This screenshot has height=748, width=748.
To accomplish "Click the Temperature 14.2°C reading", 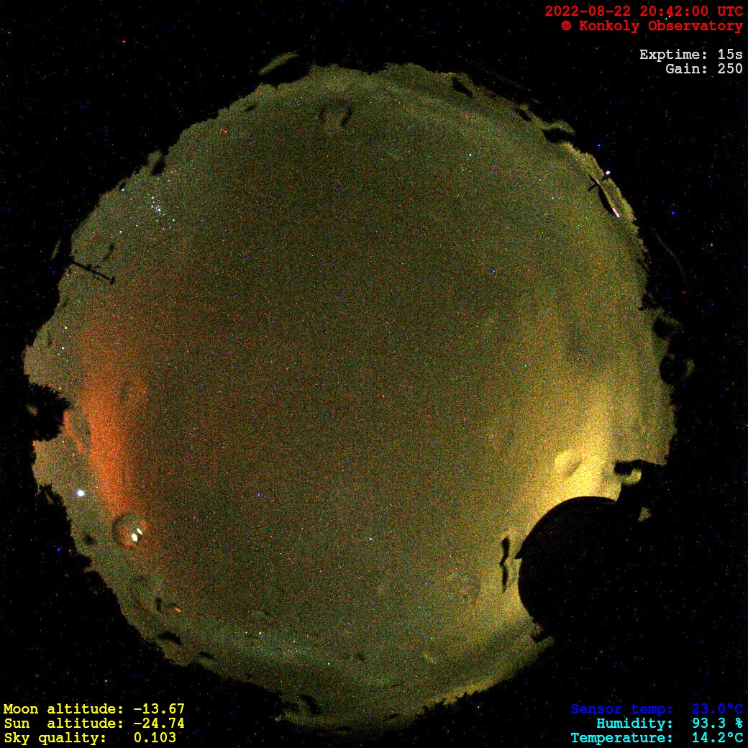I will [657, 738].
